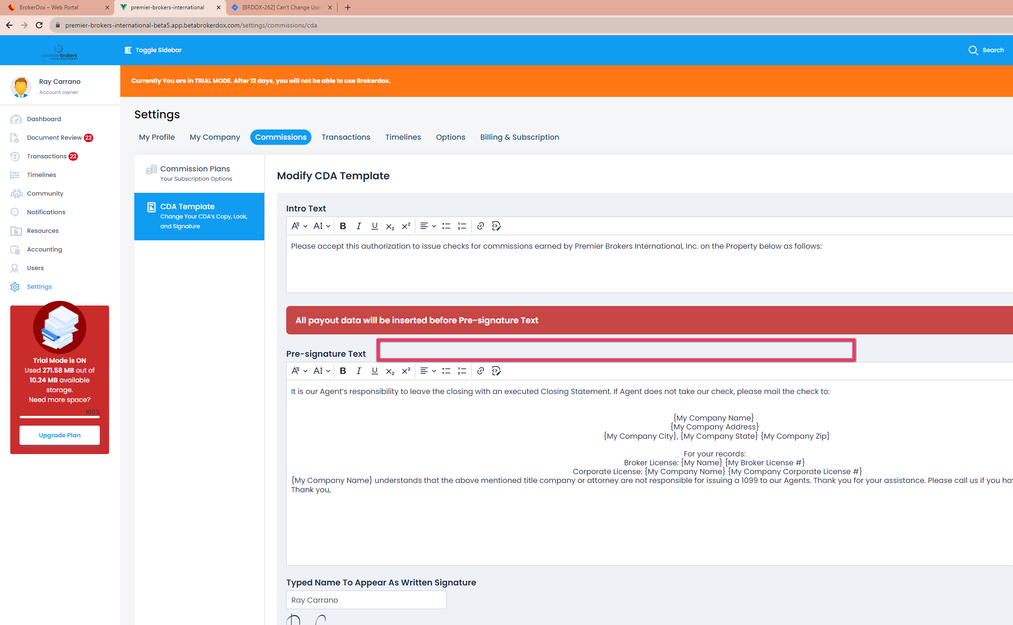Click the Premier Brokers logo
Image resolution: width=1013 pixels, height=625 pixels.
60,52
